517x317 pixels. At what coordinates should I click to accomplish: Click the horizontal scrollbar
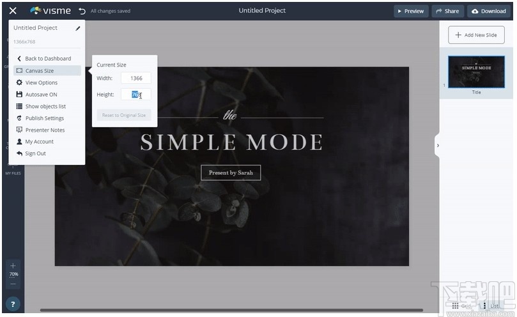[x=231, y=310]
